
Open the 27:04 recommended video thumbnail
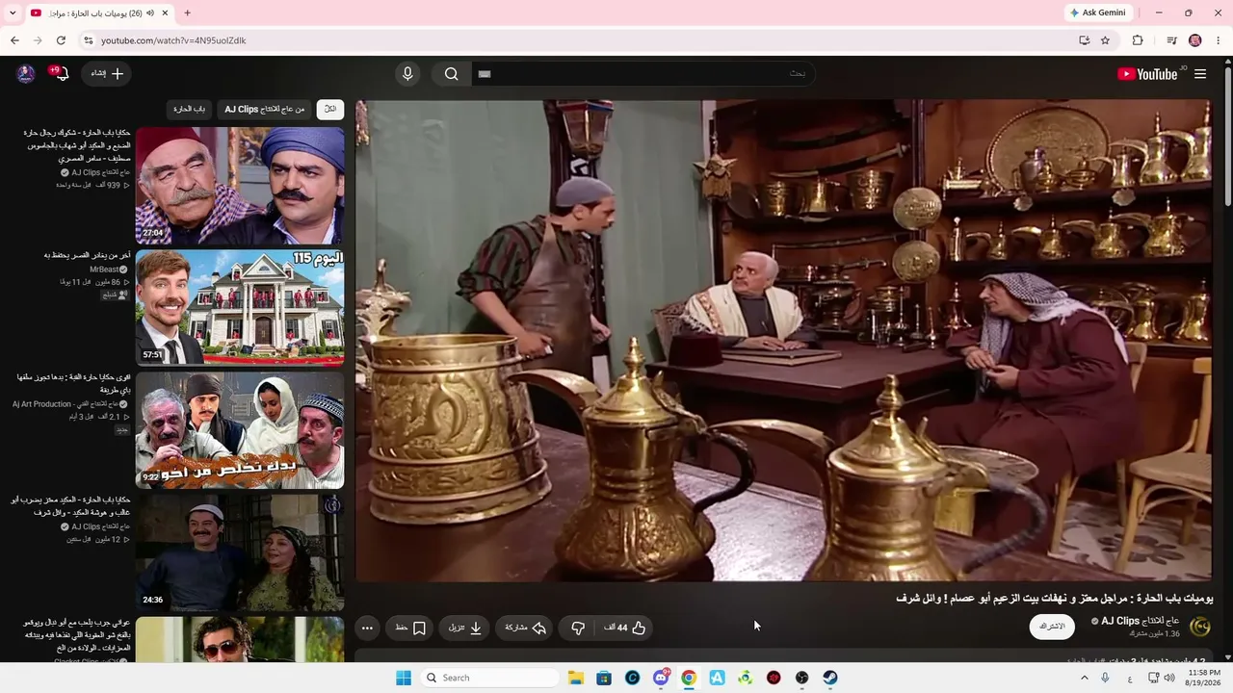tap(240, 186)
